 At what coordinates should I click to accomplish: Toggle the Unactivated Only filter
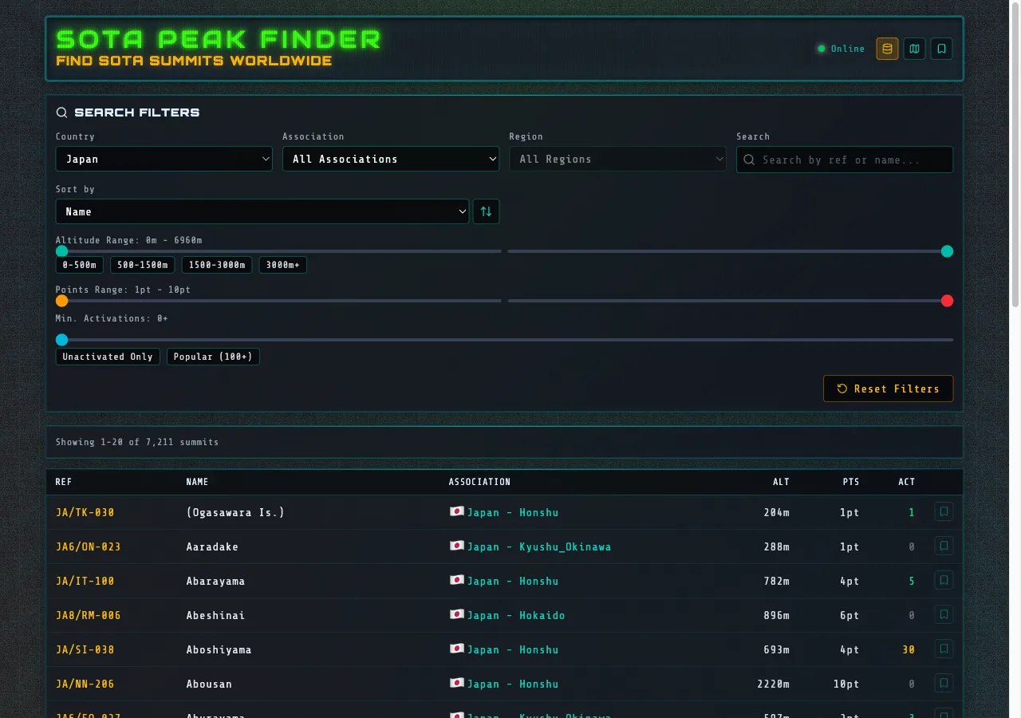pyautogui.click(x=108, y=357)
